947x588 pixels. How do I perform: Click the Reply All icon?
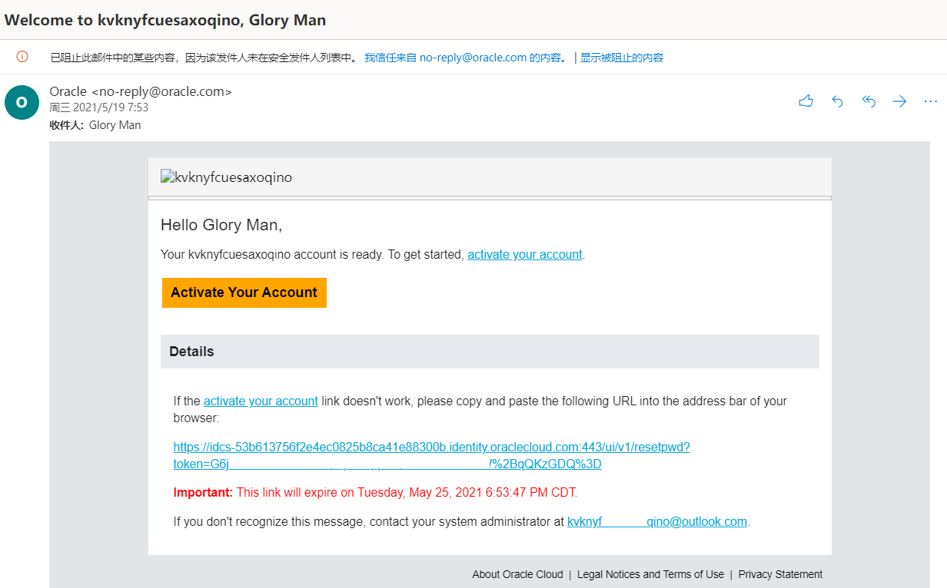tap(869, 101)
